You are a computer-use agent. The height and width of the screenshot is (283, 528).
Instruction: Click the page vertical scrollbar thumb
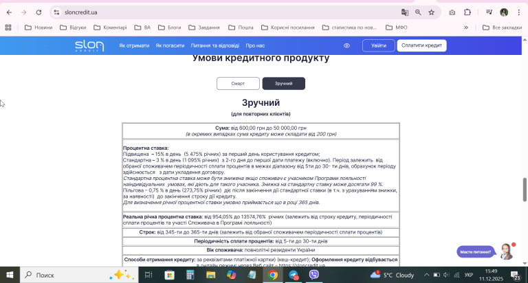525,190
